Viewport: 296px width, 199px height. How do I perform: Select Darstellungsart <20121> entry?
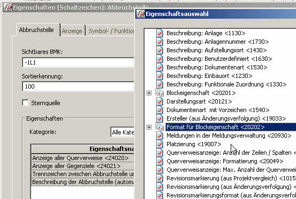click(x=199, y=101)
